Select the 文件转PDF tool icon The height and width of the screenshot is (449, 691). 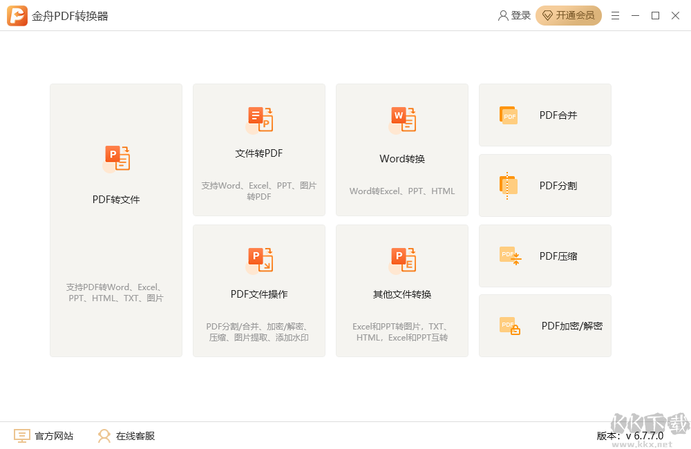point(258,119)
